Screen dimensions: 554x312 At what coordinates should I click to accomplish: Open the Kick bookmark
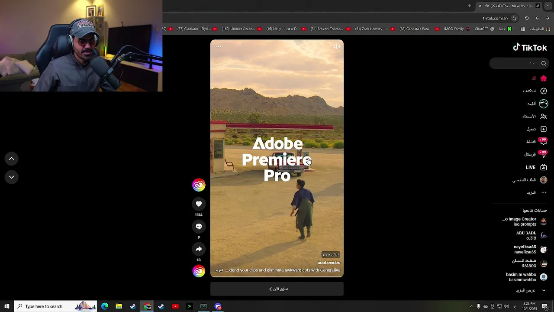pyautogui.click(x=505, y=29)
